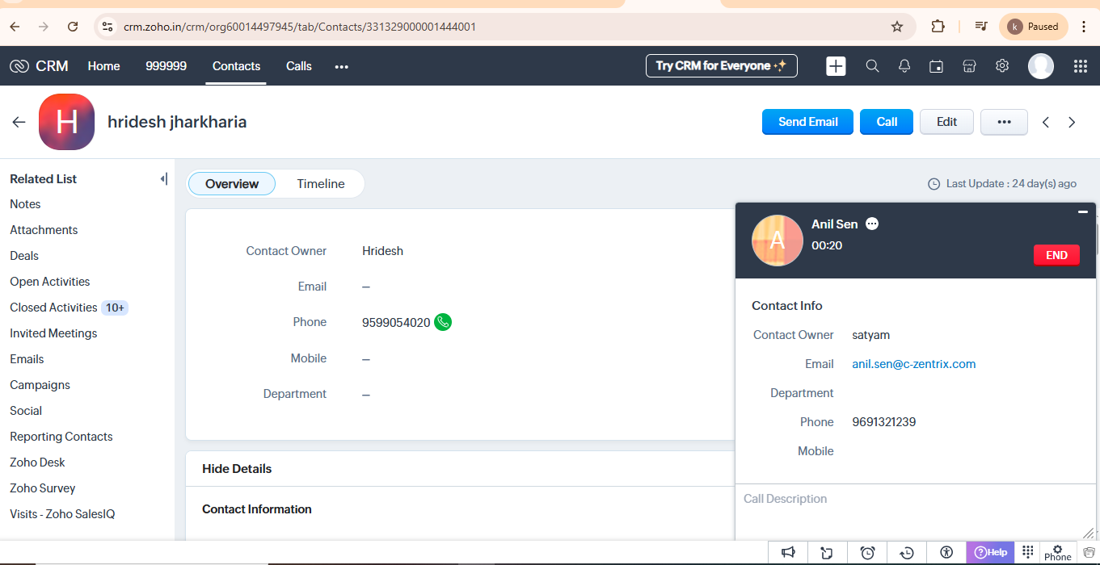Open the calendar icon in the top bar
This screenshot has width=1100, height=565.
point(936,66)
